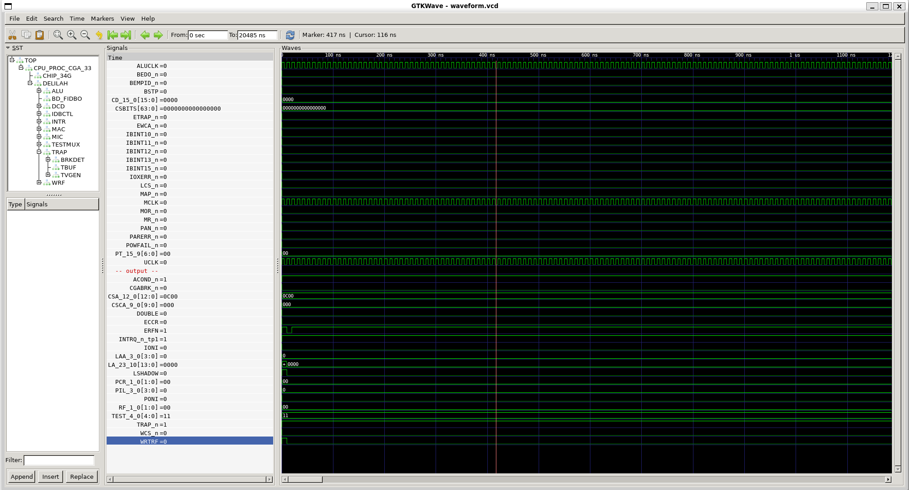Expand the TVGEN tree node
Viewport: 909px width, 490px height.
coord(48,174)
